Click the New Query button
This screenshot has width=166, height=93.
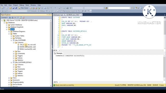(x=23, y=8)
